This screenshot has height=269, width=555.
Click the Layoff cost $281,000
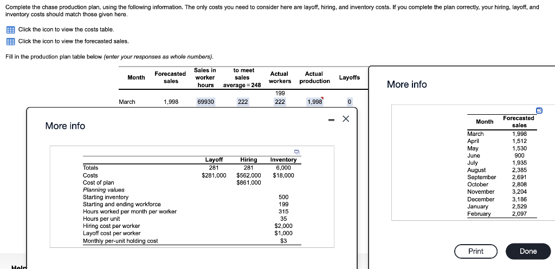(x=214, y=175)
